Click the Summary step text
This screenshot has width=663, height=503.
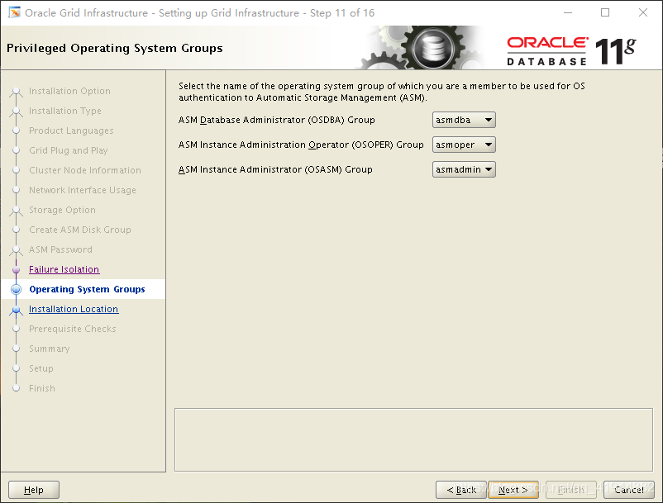pos(49,349)
